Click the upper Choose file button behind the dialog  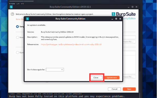tap(129, 42)
